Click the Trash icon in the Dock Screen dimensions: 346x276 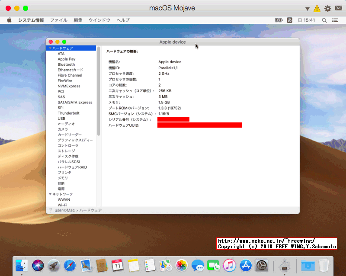[x=323, y=265]
